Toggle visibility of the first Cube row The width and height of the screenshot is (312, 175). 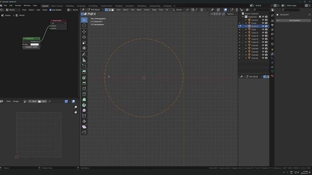point(263,30)
